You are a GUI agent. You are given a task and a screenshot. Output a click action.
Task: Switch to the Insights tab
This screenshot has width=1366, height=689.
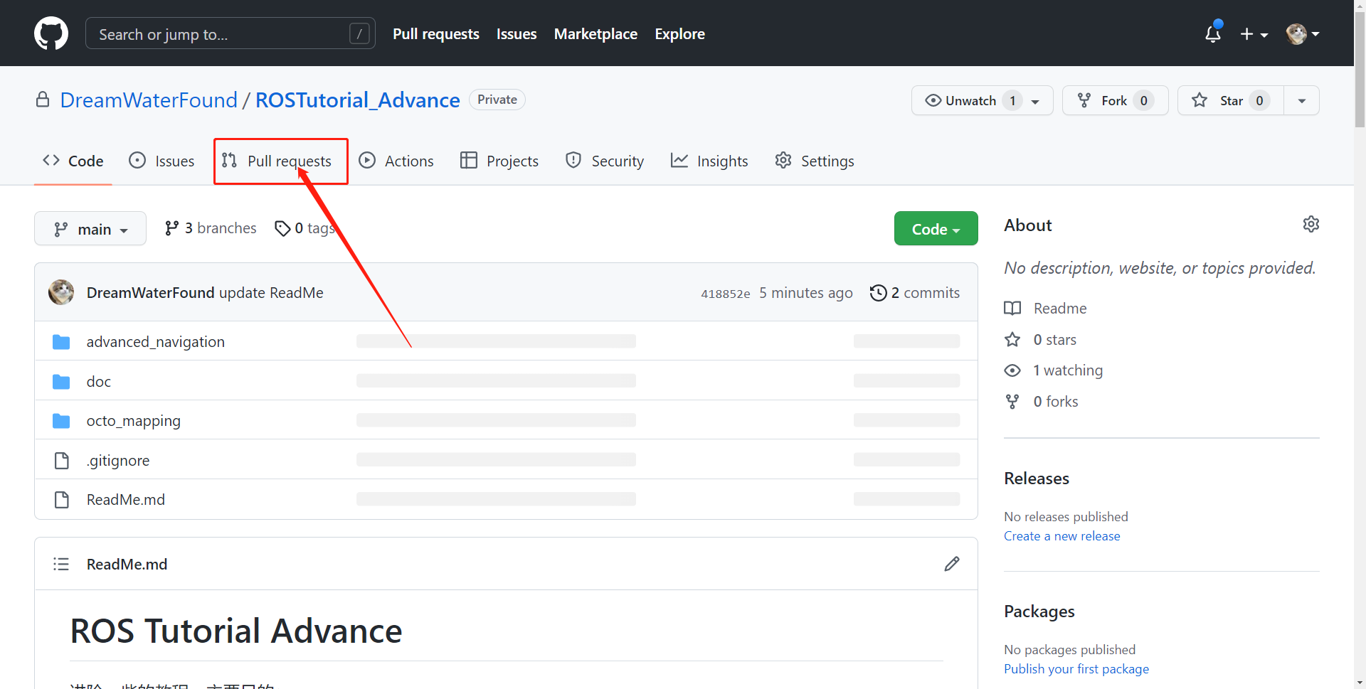(x=709, y=161)
